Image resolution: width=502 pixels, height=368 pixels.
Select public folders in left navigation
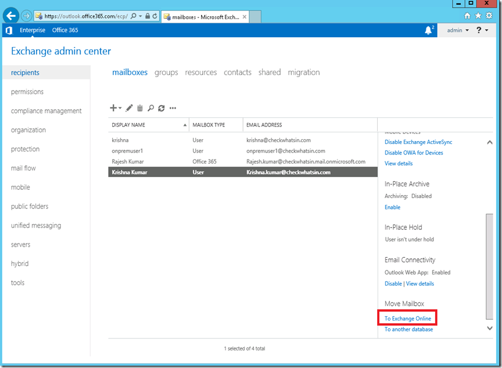pyautogui.click(x=30, y=207)
